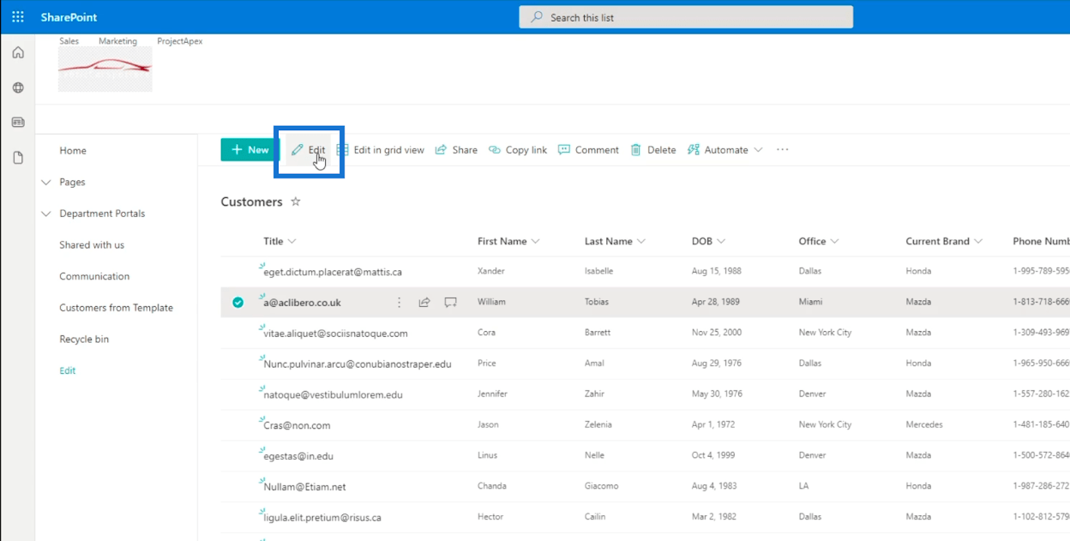Click Office cell Miami
The image size is (1070, 541).
click(810, 302)
